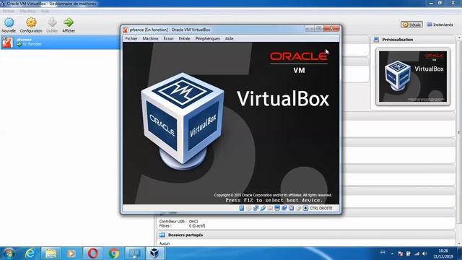Open Machine menu in VirtualBox manager window
The width and height of the screenshot is (462, 260).
tap(27, 12)
